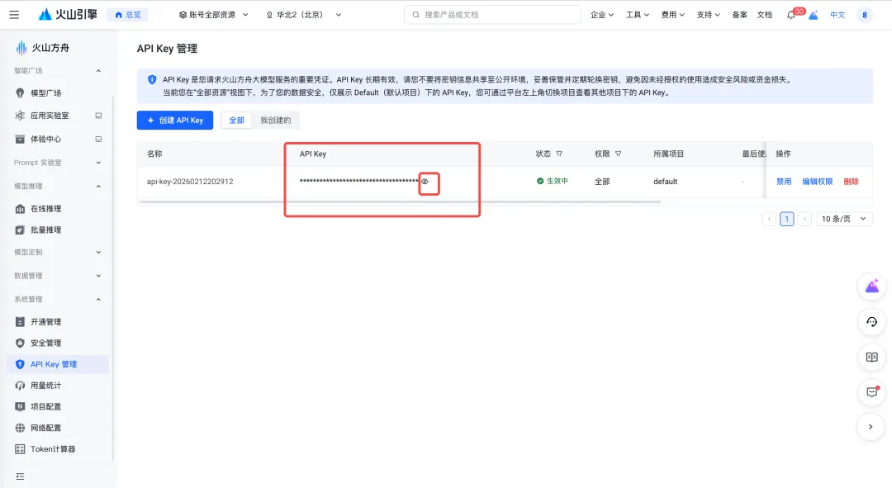Screen dimensions: 892x488
Task: Open the 10 条/页 page size dropdown
Action: [x=844, y=219]
